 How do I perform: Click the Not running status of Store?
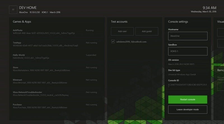coord(92,67)
